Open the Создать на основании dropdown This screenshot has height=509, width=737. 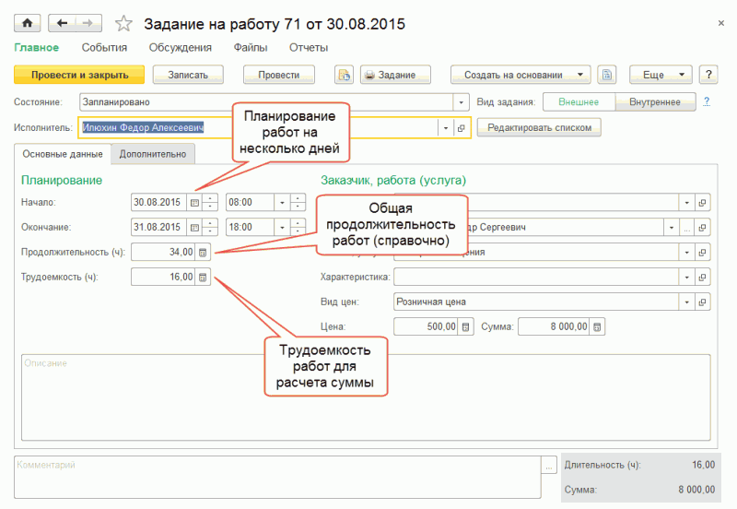[521, 75]
